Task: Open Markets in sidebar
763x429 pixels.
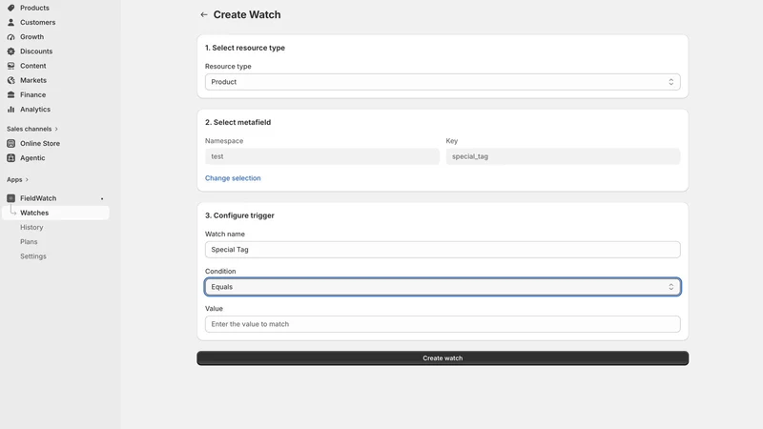Action: point(33,80)
